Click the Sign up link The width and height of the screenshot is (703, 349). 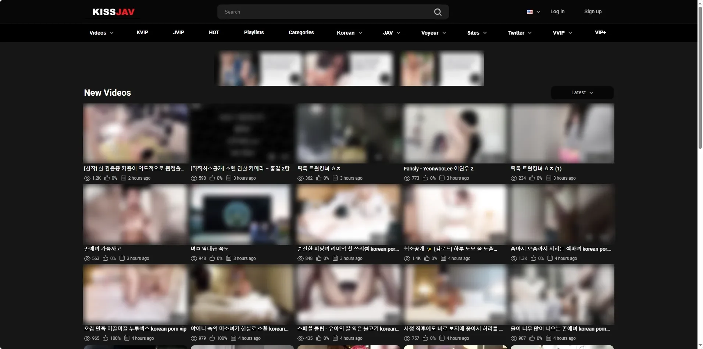[x=593, y=11]
